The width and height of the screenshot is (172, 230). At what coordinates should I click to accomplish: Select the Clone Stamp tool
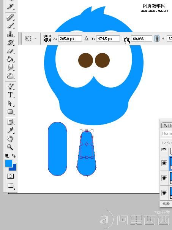click(x=10, y=34)
